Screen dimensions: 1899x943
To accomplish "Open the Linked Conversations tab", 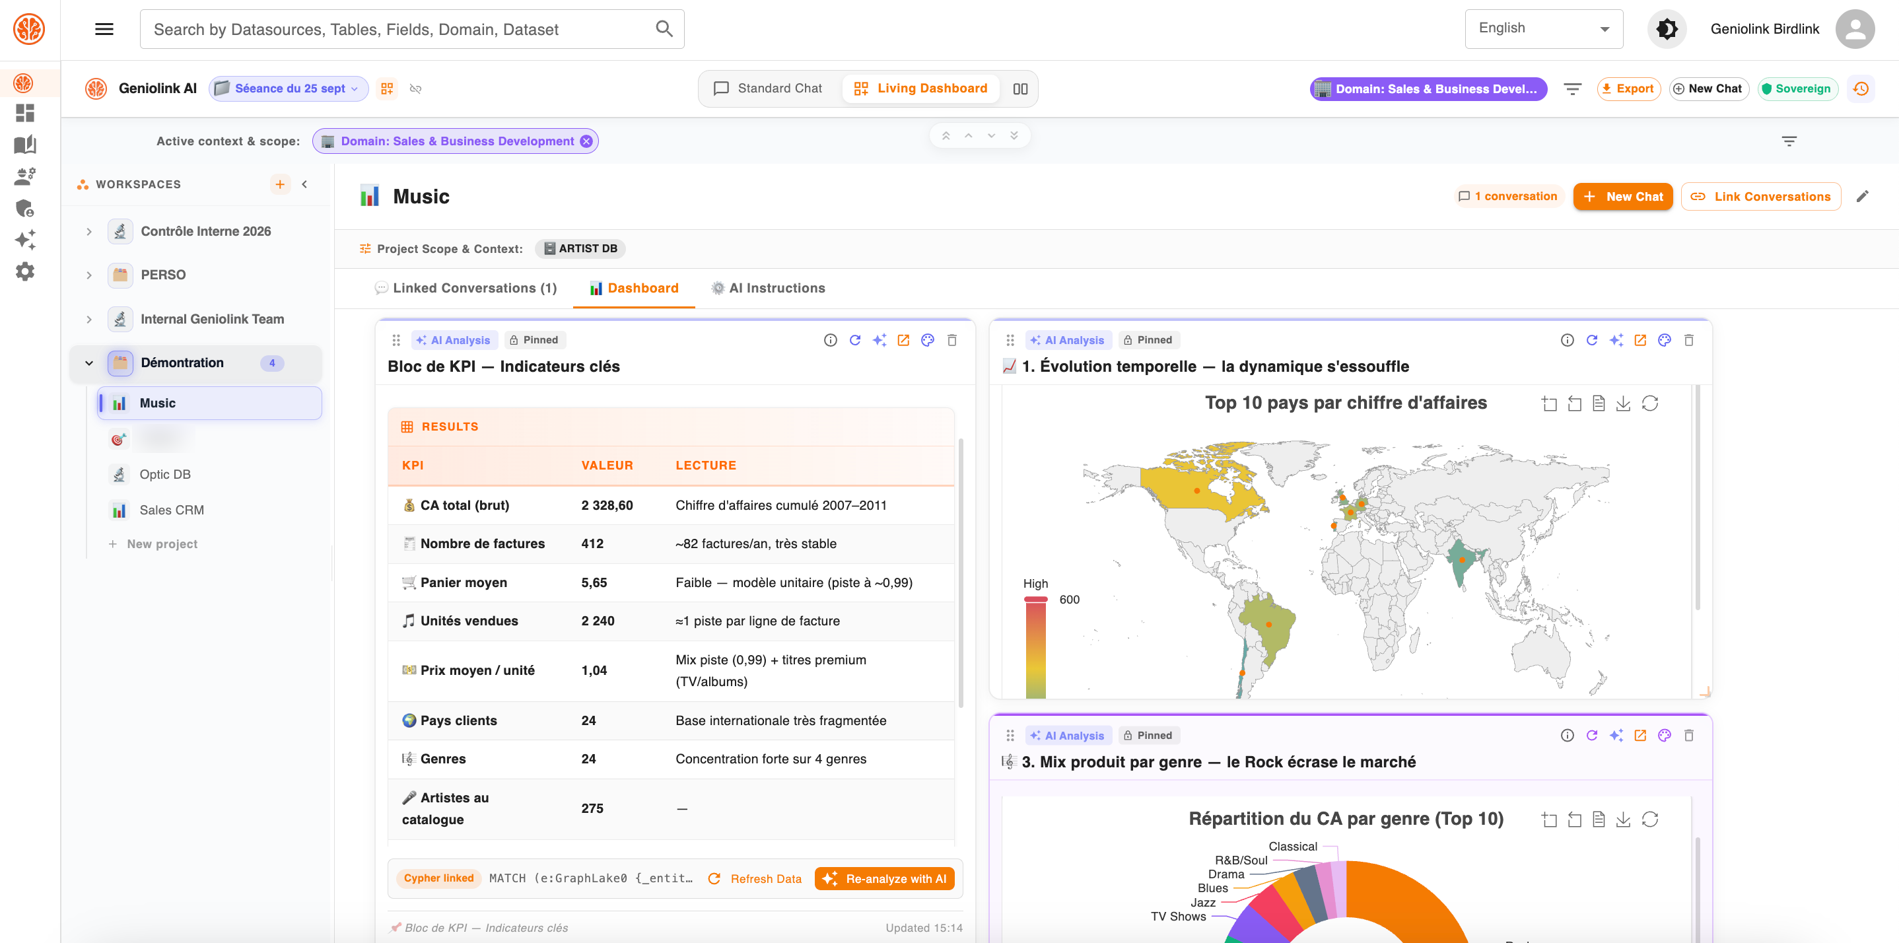I will coord(466,289).
